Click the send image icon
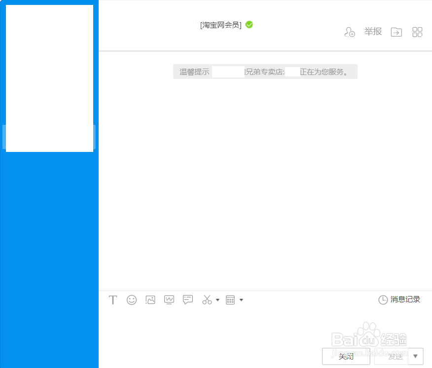The height and width of the screenshot is (368, 432). [150, 299]
